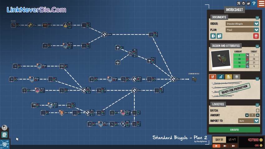This screenshot has height=149, width=265.
Task: Switch to the statistics chart tab
Action: point(221,77)
